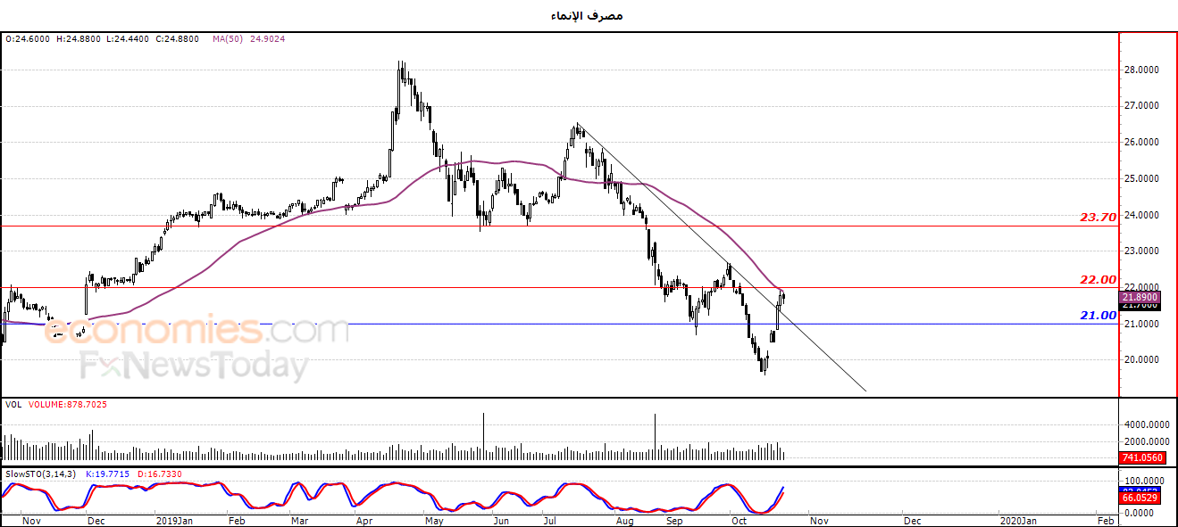Viewport: 1178px width, 527px height.
Task: Click the 66.0529 stochastic value tag
Action: click(x=1140, y=498)
